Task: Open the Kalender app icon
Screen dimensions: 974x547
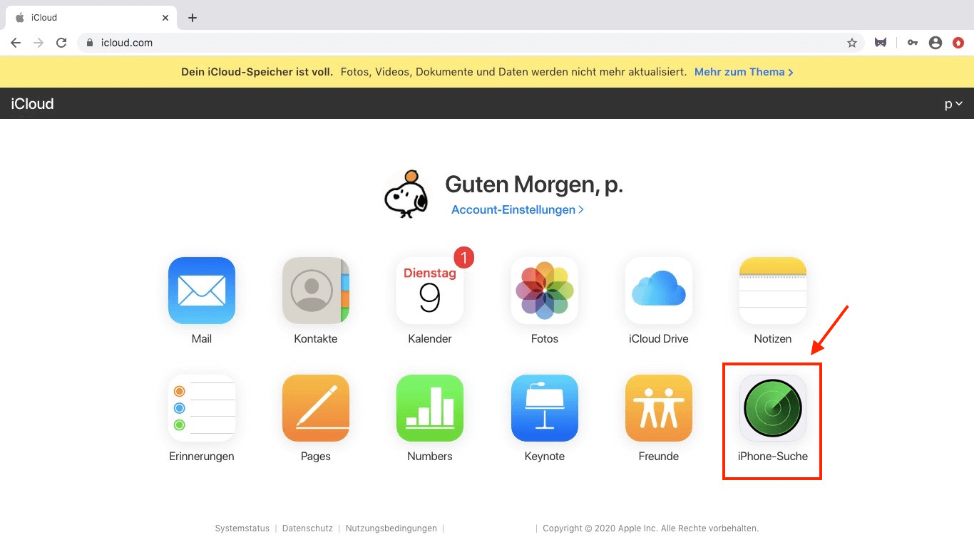Action: 430,291
